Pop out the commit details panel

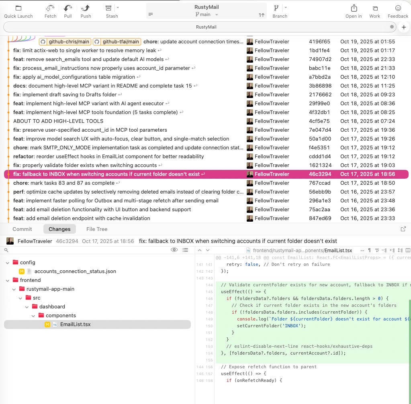(403, 229)
